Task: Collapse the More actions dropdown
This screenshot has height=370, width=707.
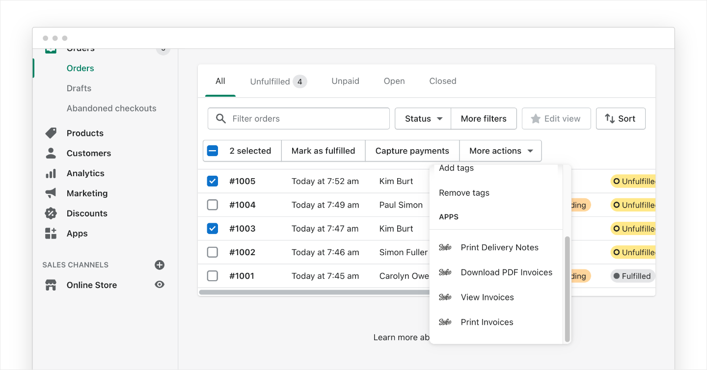Action: click(x=501, y=151)
